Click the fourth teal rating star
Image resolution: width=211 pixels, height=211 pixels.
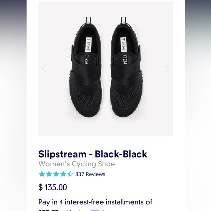pyautogui.click(x=63, y=174)
